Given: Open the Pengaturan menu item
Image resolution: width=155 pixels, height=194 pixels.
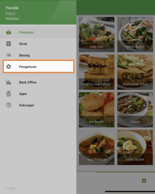Looking at the screenshot, I should coord(38,67).
